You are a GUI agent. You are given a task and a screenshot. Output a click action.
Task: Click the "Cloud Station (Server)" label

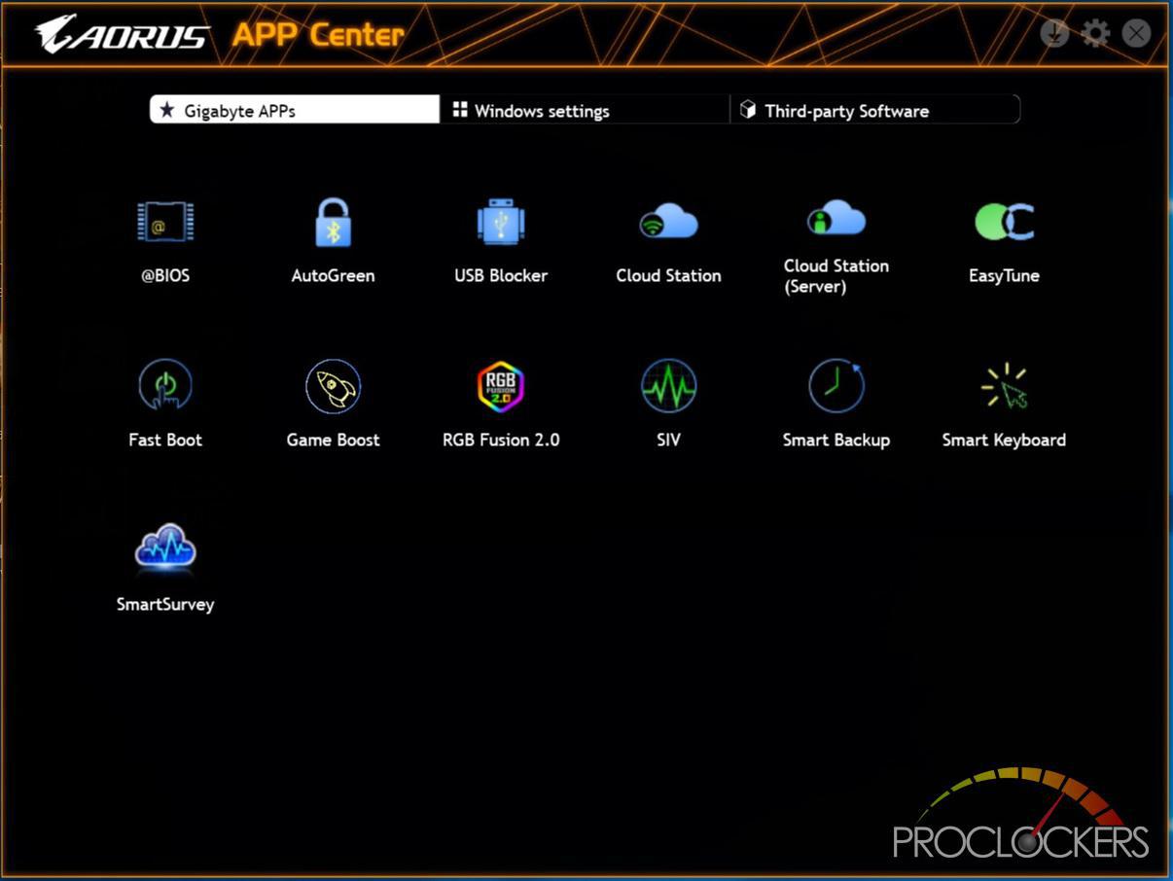(x=836, y=276)
